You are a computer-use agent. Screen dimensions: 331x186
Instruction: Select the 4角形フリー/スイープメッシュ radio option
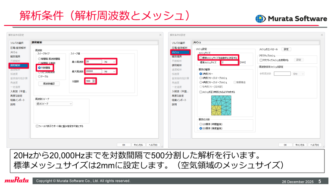coord(200,82)
